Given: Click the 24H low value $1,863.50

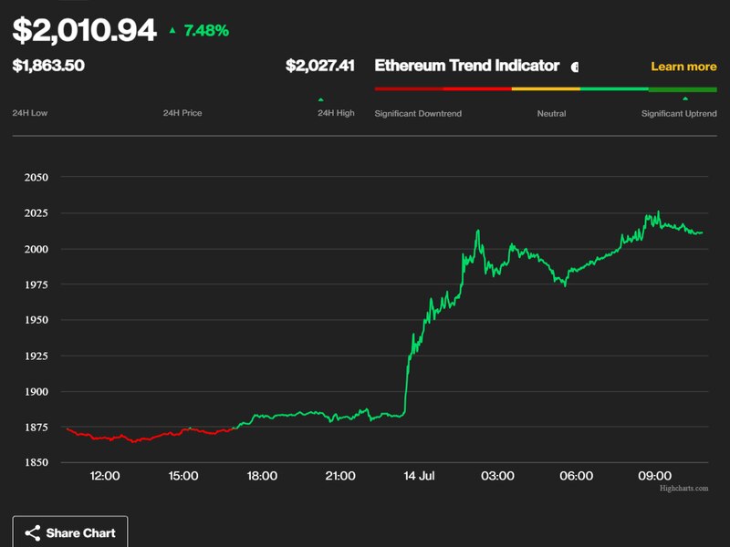Looking at the screenshot, I should point(48,65).
